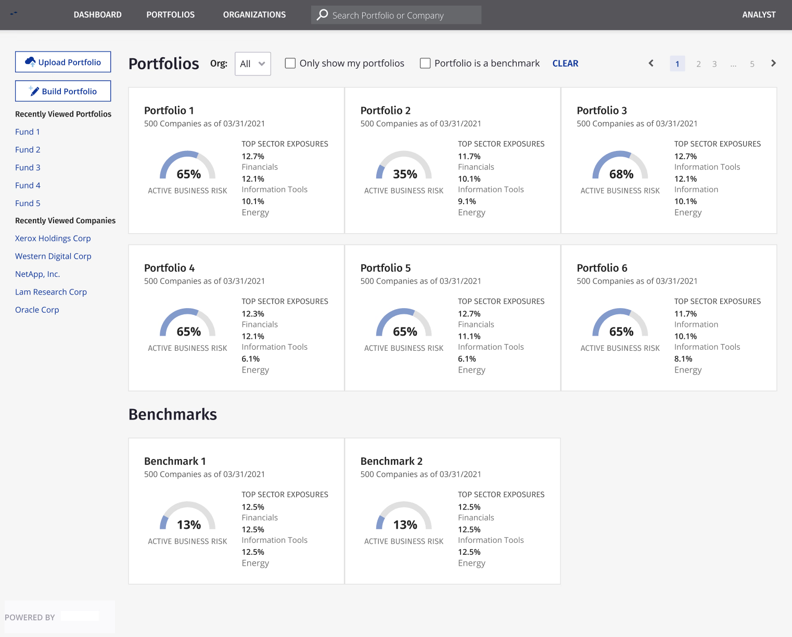Click the pencil Build Portfolio icon
792x637 pixels.
[x=34, y=91]
